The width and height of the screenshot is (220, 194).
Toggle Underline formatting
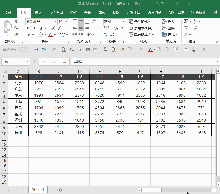click(41, 28)
